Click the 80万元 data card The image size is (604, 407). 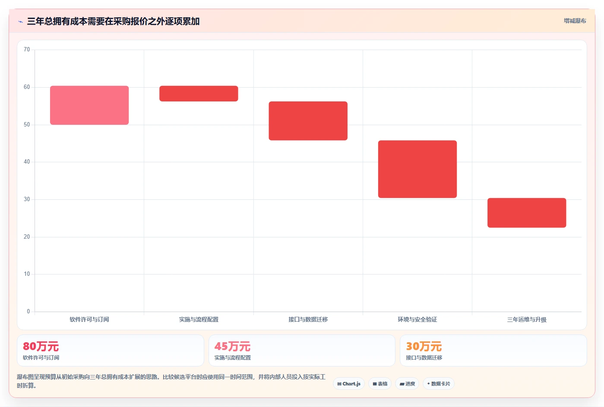pyautogui.click(x=111, y=350)
